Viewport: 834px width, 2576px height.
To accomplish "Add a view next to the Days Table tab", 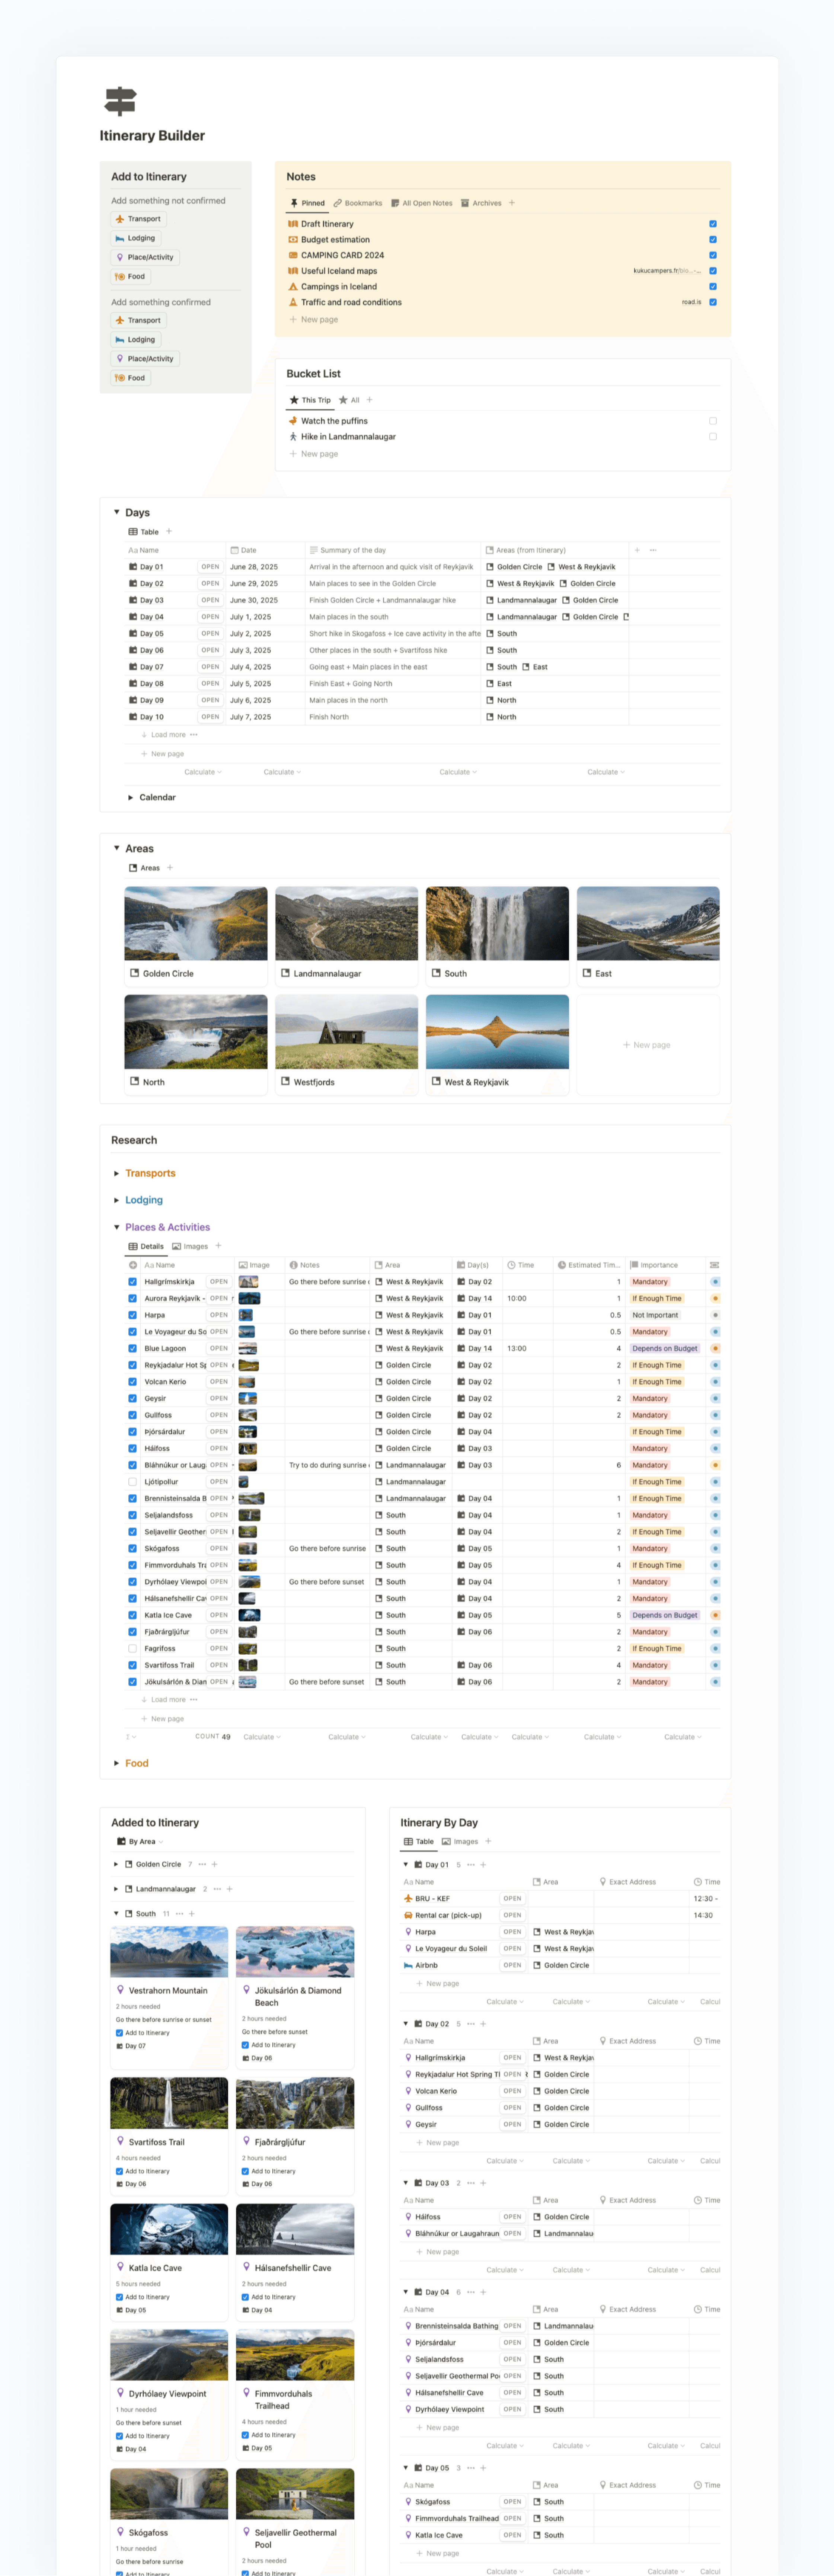I will (169, 532).
